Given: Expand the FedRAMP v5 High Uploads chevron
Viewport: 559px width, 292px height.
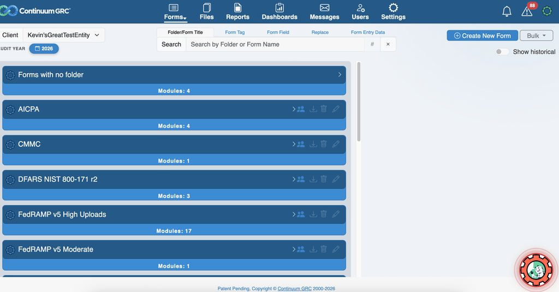Looking at the screenshot, I should (294, 214).
